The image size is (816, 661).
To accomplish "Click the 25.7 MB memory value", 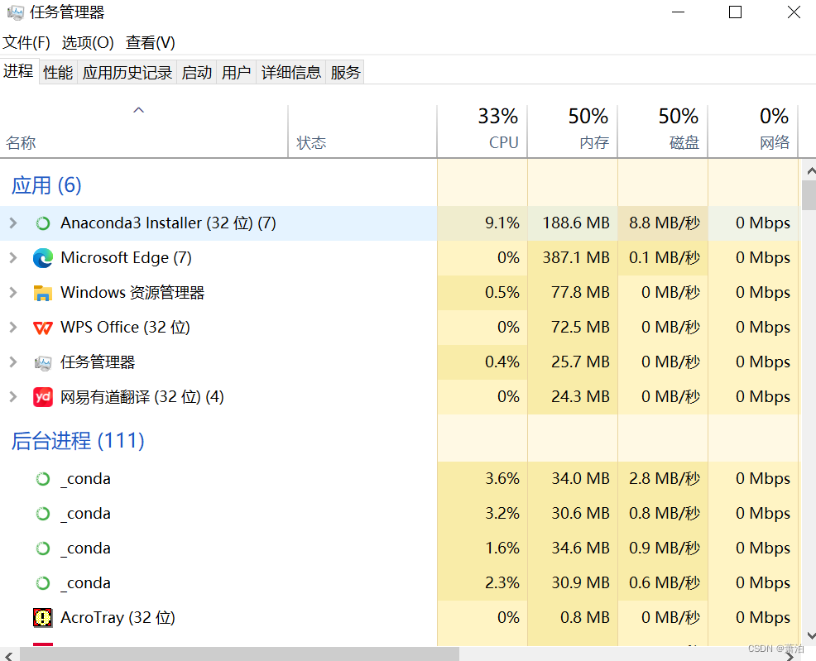I will [x=580, y=362].
